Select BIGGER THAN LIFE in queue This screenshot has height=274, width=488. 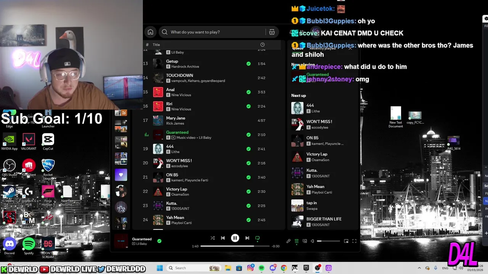coord(323,221)
